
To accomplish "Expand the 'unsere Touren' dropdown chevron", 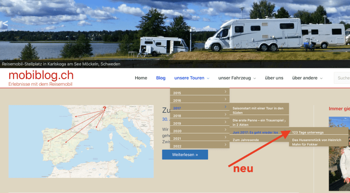I will (x=208, y=78).
